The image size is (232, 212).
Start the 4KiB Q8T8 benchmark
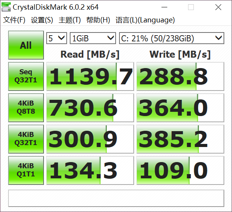(x=26, y=108)
